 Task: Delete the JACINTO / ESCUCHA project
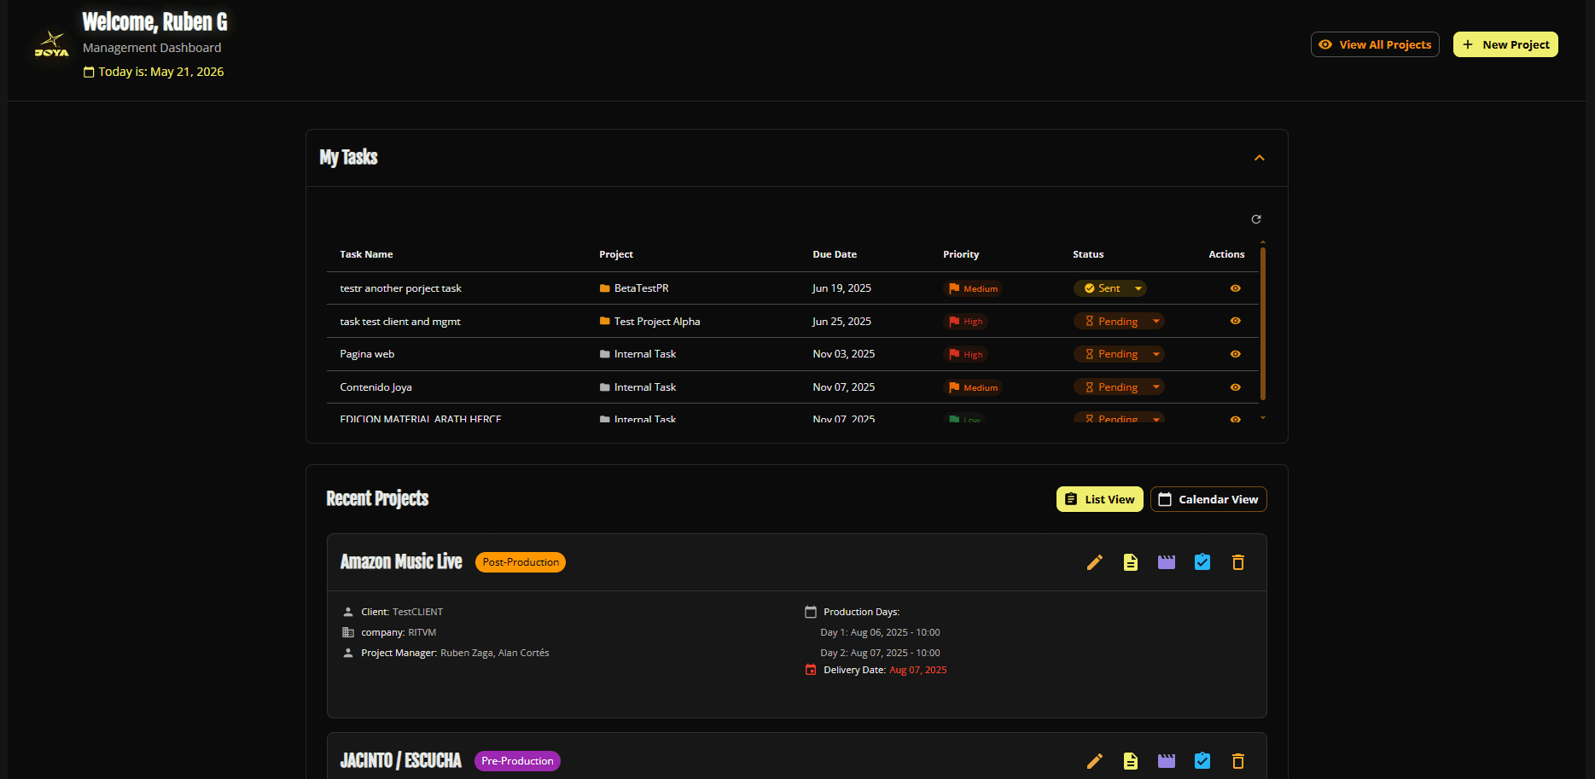pos(1238,761)
